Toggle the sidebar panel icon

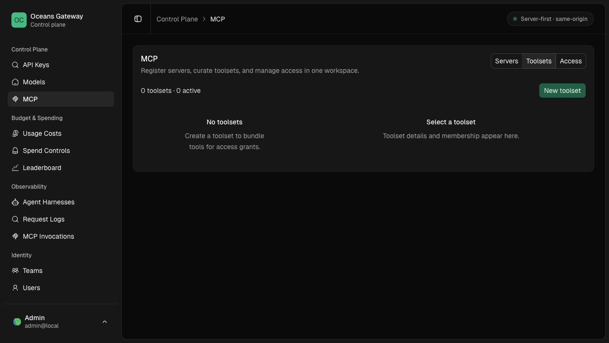pos(138,19)
